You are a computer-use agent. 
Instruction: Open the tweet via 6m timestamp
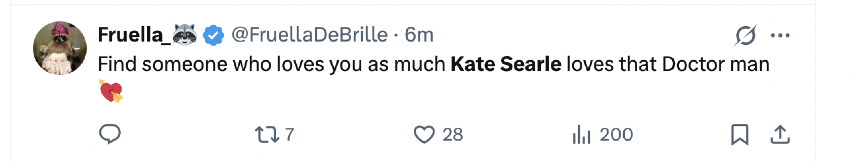(x=419, y=34)
